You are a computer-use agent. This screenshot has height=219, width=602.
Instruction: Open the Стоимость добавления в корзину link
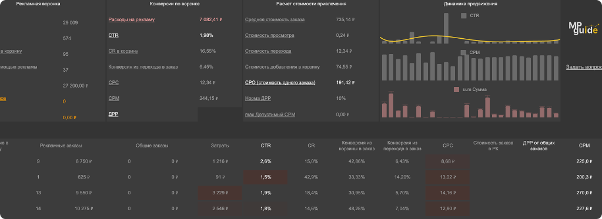click(x=282, y=67)
